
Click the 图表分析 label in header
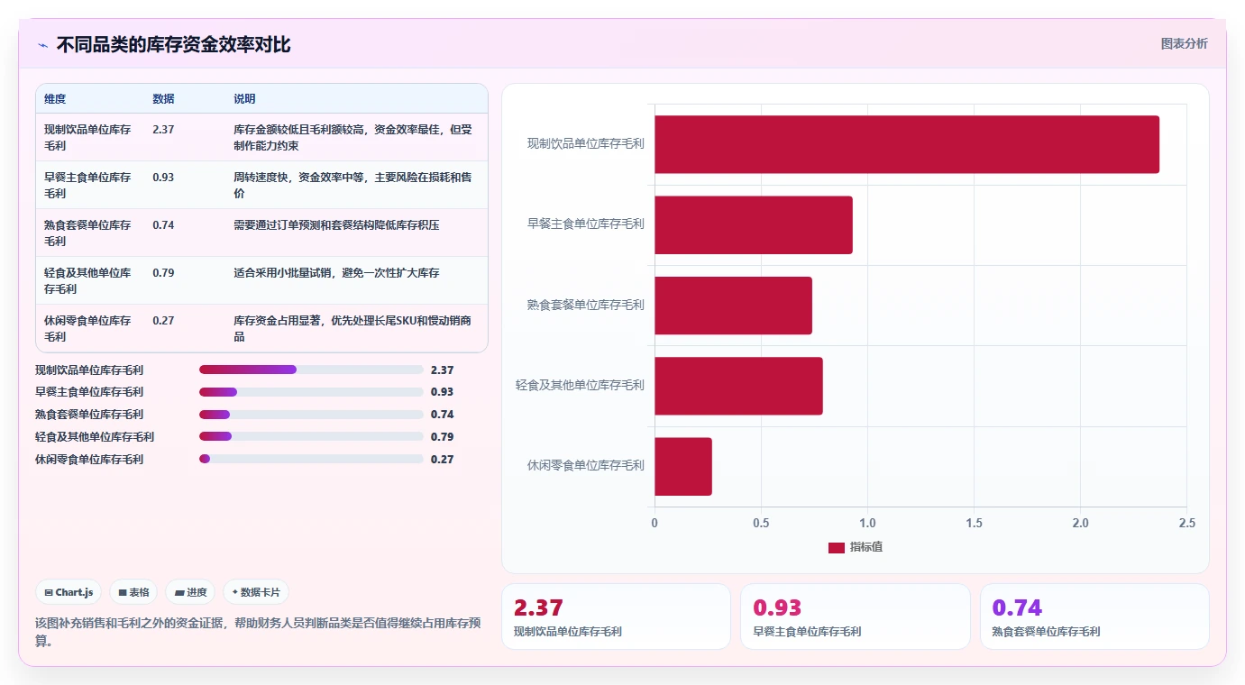coord(1184,44)
